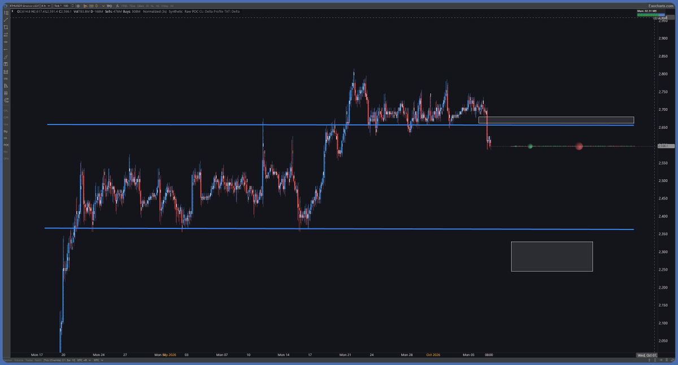Toggle the Bg option in left sidebar

[6, 131]
